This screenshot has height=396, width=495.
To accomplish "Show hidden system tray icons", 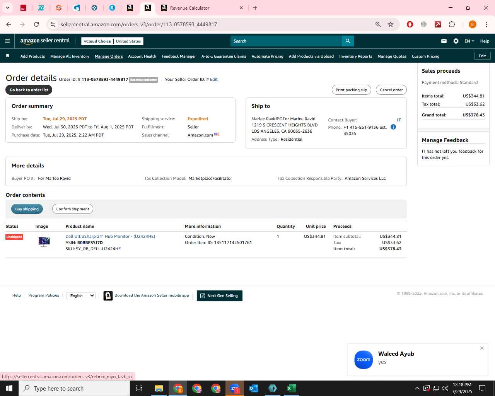I will (417, 388).
